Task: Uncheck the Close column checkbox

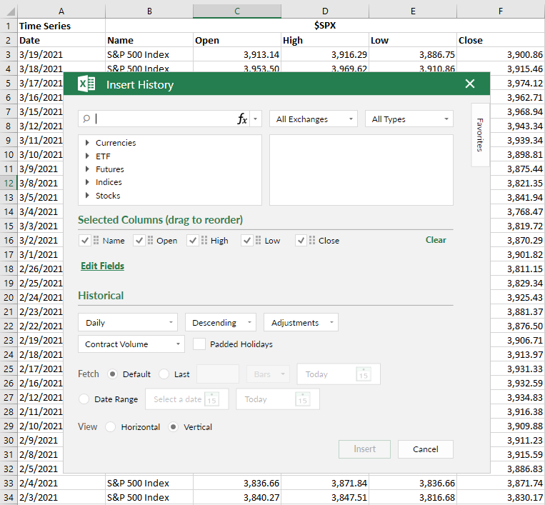Action: 301,241
